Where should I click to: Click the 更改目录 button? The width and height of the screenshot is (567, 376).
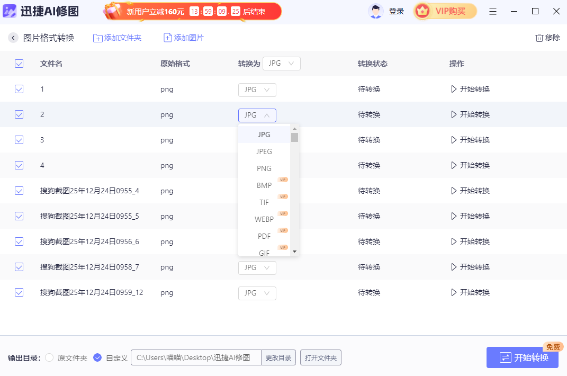point(278,357)
